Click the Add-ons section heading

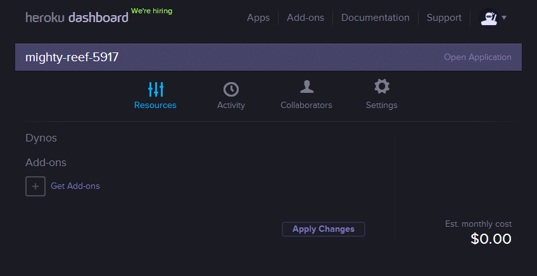[46, 162]
